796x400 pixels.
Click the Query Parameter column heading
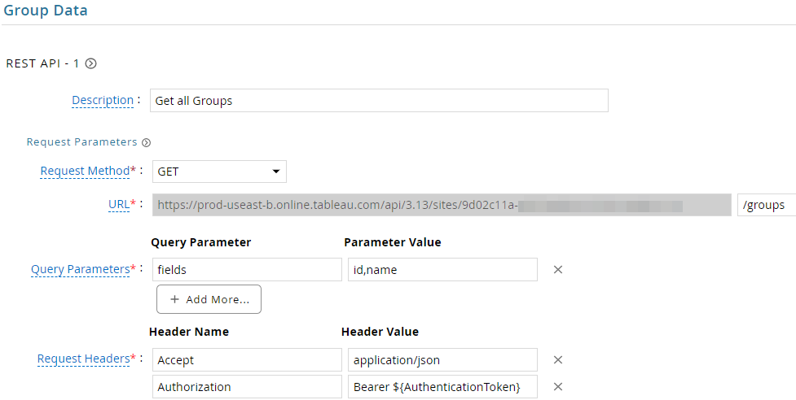201,242
